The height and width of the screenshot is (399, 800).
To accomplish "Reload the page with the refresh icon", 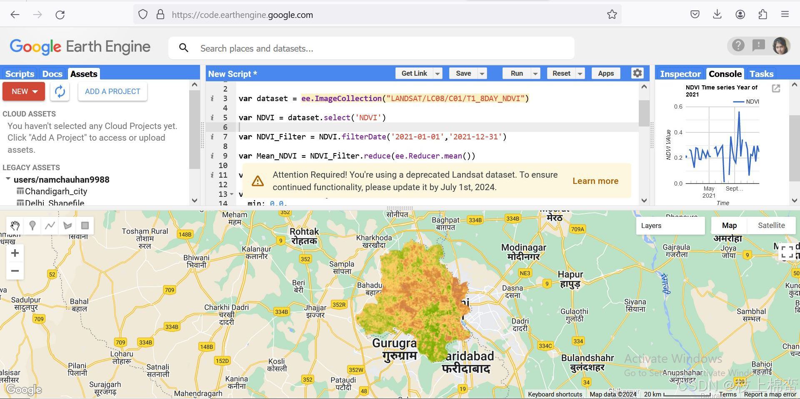I will tap(60, 15).
